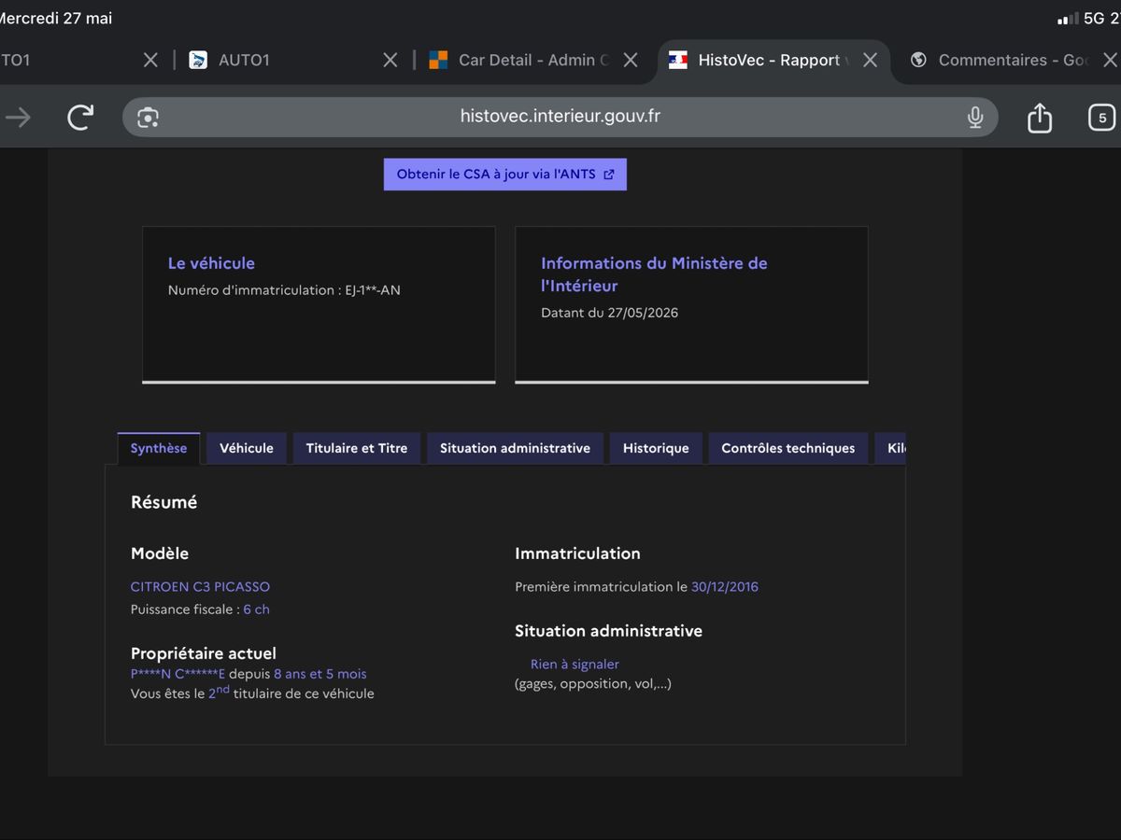Open the Synthèse tab
This screenshot has width=1121, height=840.
pyautogui.click(x=159, y=448)
